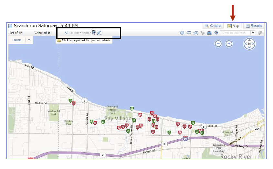Click the All selection link
Image resolution: width=273 pixels, height=169 pixels.
[x=67, y=33]
